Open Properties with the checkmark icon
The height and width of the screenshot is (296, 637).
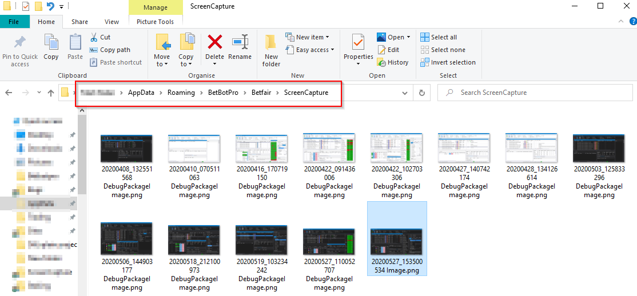coord(358,43)
